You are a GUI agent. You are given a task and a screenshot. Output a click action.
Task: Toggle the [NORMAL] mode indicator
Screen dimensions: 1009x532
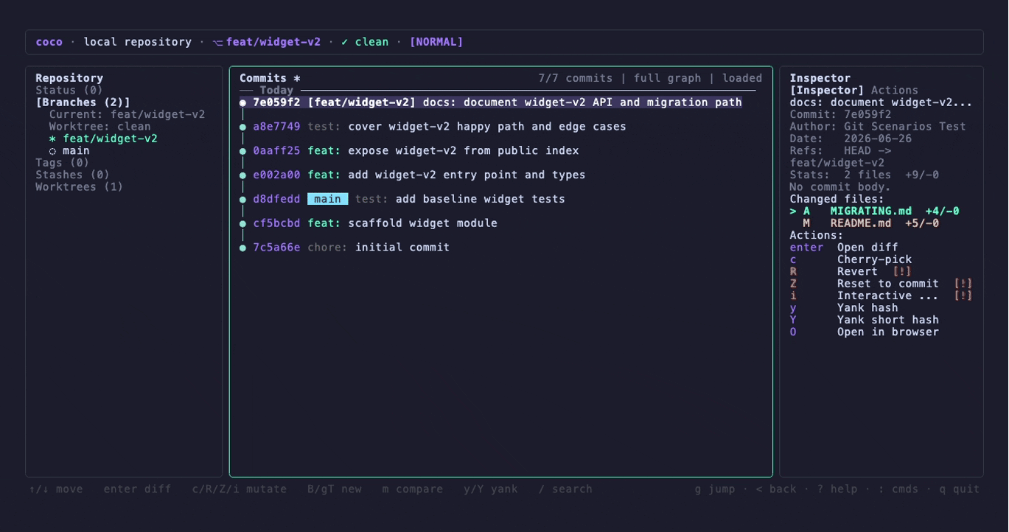coord(436,42)
